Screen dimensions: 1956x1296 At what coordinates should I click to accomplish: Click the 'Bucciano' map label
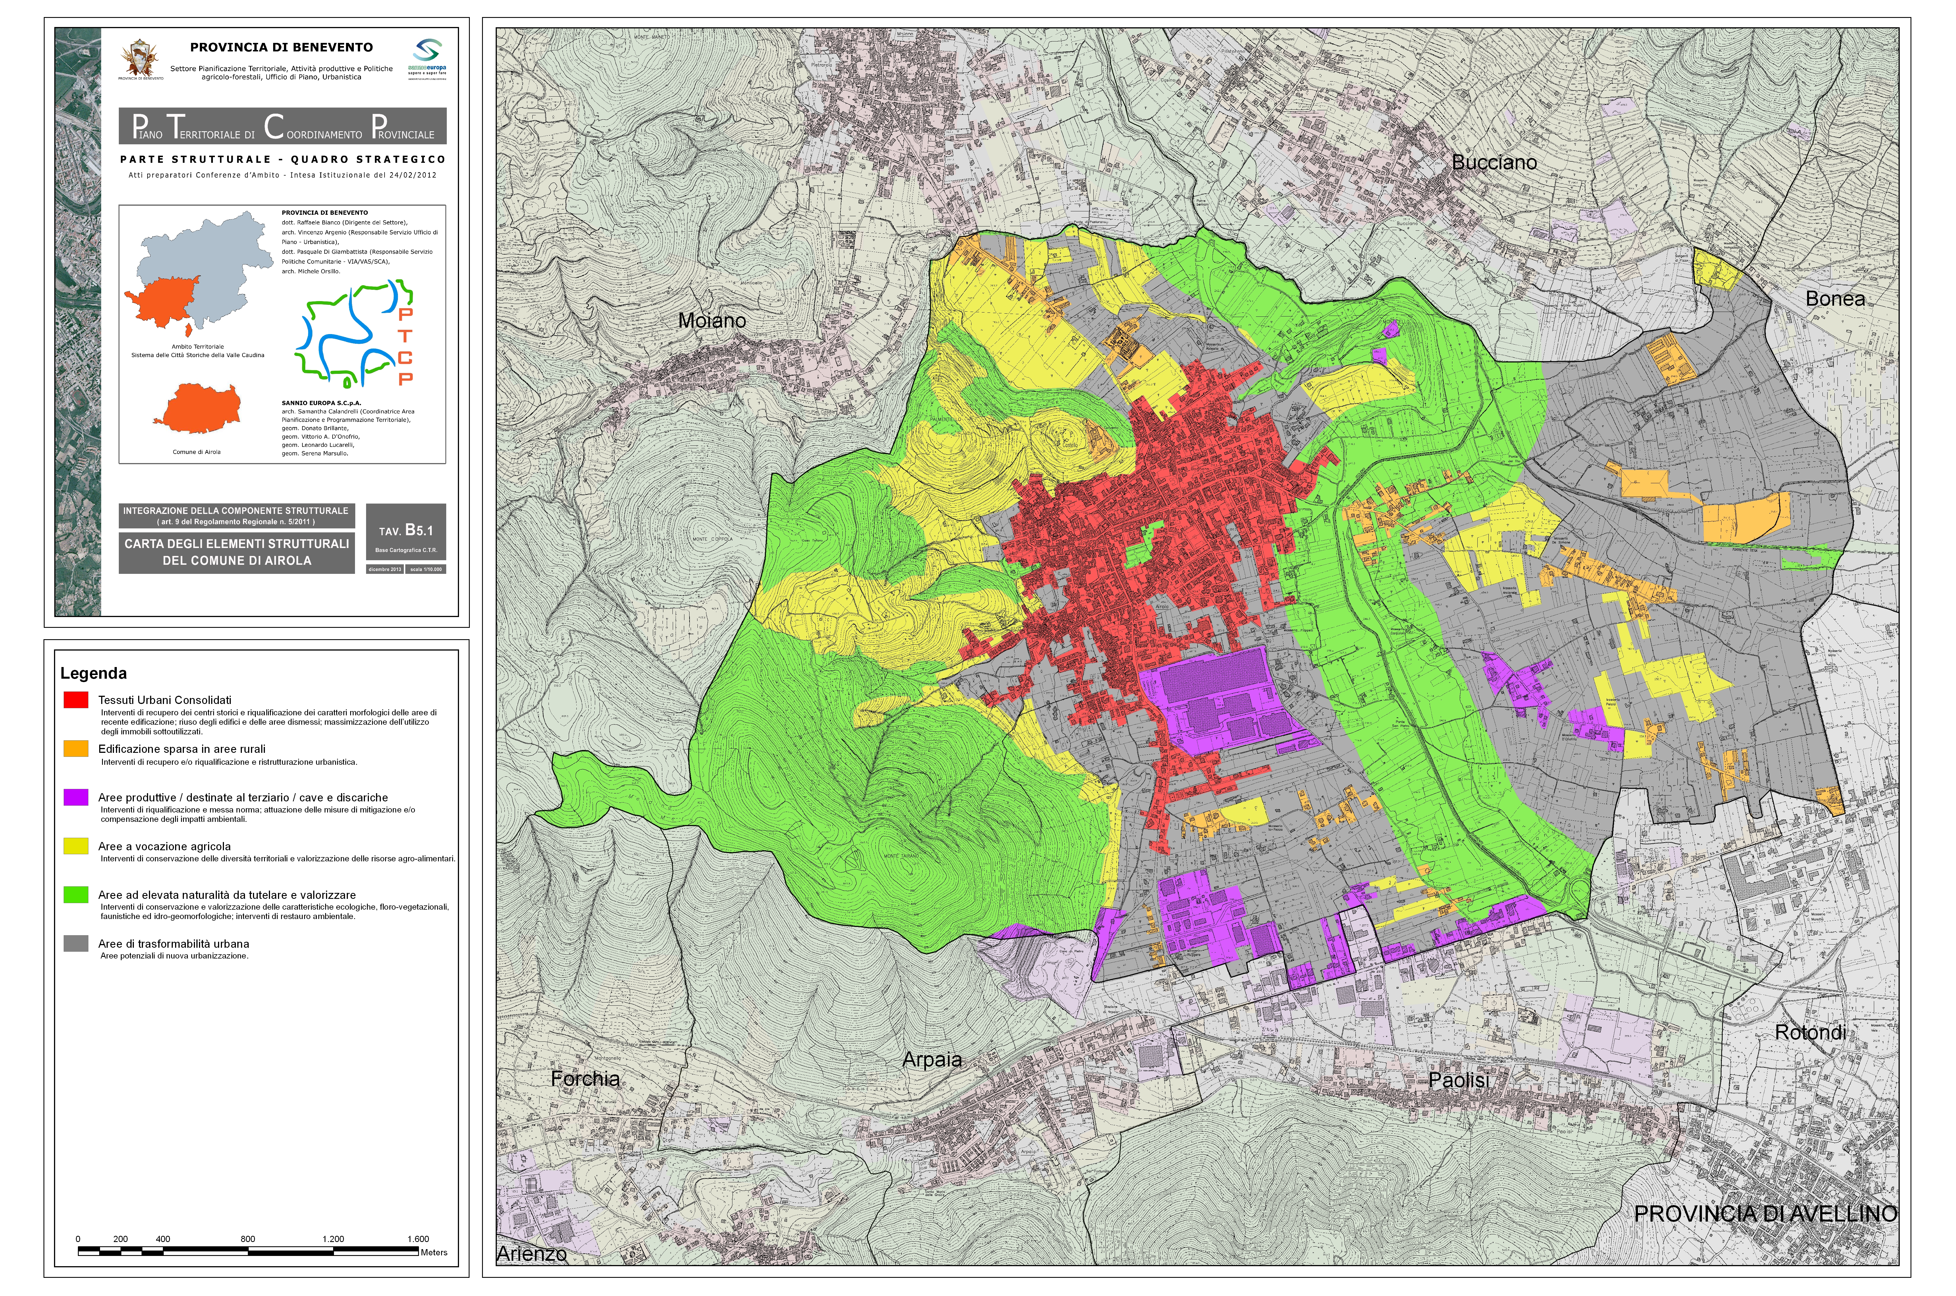(1495, 163)
